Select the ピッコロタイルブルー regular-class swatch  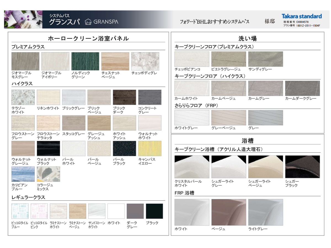20,211
